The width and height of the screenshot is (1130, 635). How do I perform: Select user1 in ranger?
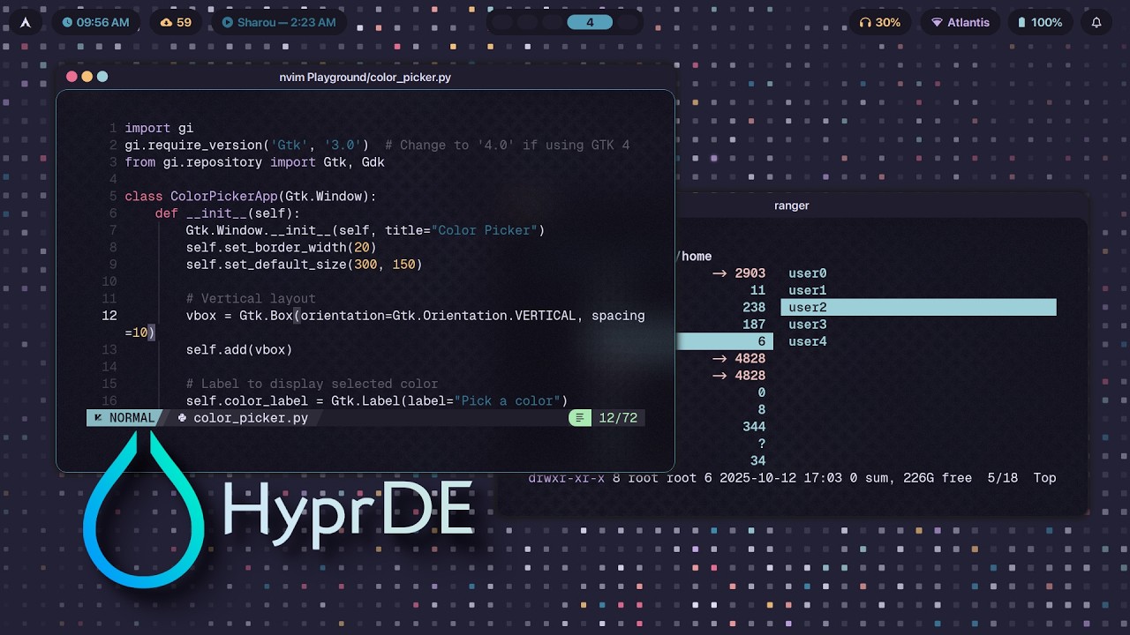click(x=808, y=290)
